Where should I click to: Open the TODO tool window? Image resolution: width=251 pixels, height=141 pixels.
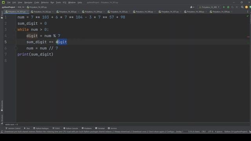coord(56,128)
